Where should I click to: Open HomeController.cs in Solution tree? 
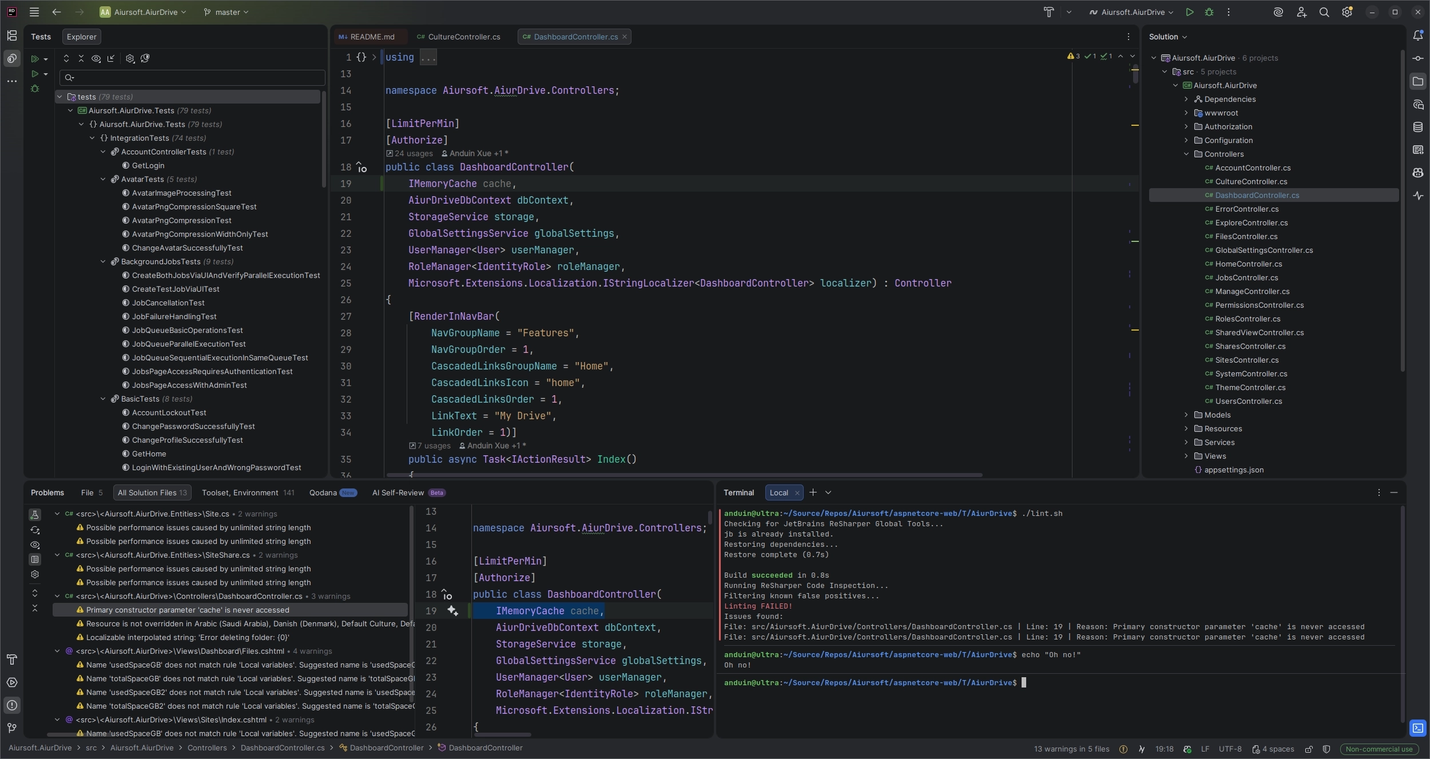click(1248, 264)
